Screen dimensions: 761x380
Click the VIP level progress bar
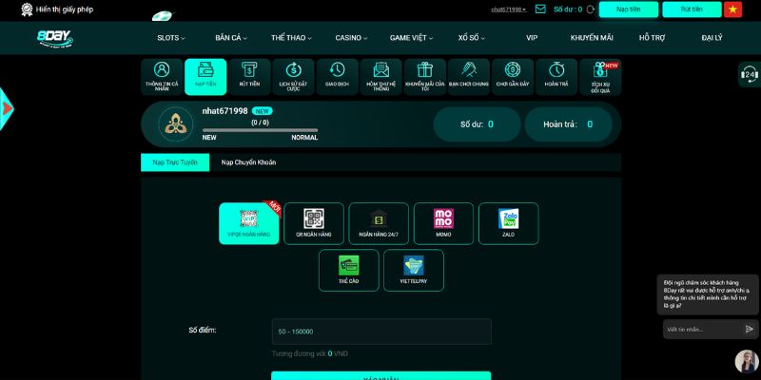pos(260,130)
